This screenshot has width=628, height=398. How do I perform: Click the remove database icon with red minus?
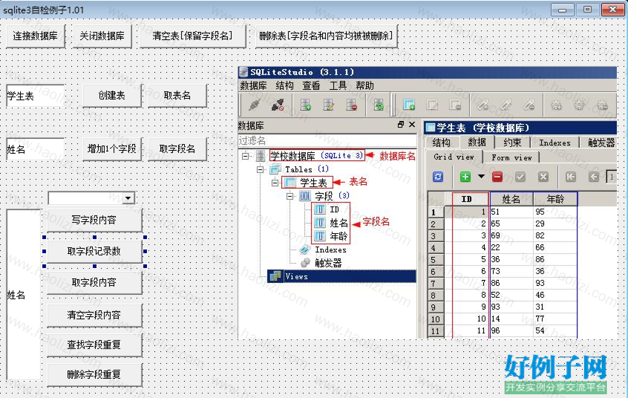(x=351, y=105)
